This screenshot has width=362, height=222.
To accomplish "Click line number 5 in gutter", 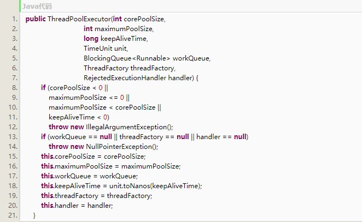I will click(x=15, y=58).
